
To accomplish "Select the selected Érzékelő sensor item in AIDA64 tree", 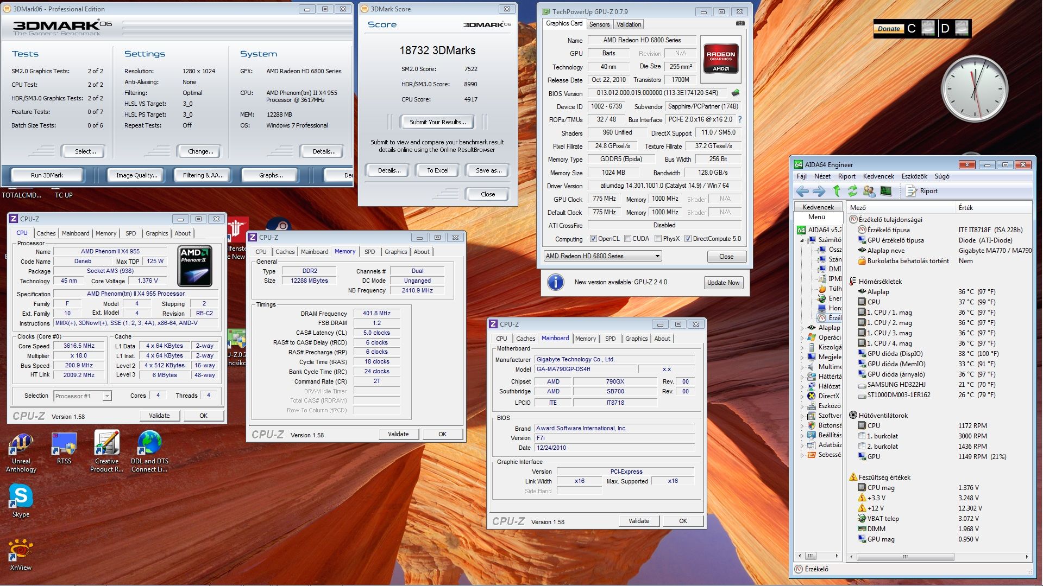I will pyautogui.click(x=830, y=318).
